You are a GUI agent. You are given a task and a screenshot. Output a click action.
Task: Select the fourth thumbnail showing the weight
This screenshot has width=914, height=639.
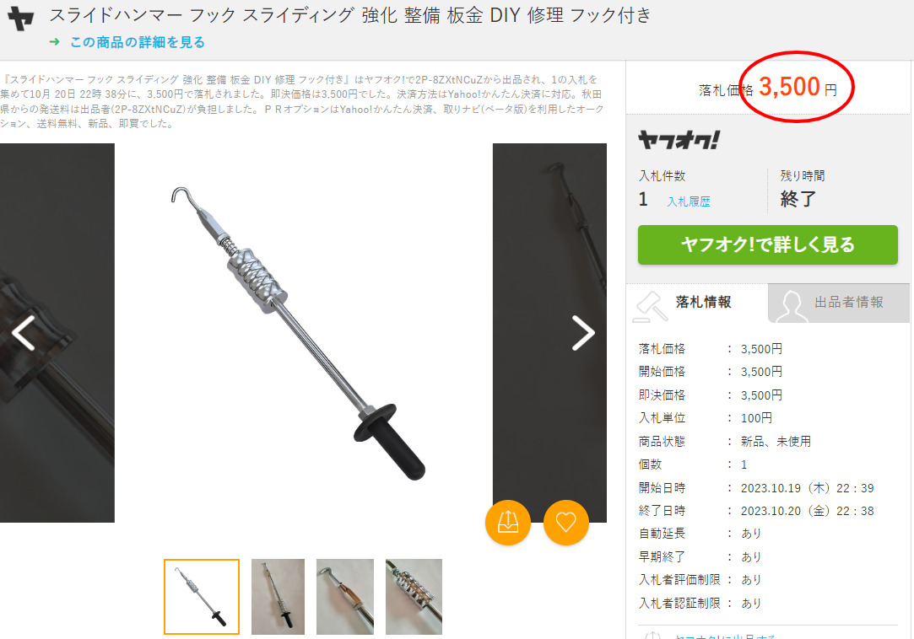pyautogui.click(x=414, y=597)
